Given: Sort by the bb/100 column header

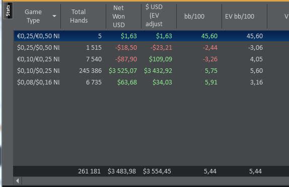Looking at the screenshot, I should pyautogui.click(x=194, y=17).
